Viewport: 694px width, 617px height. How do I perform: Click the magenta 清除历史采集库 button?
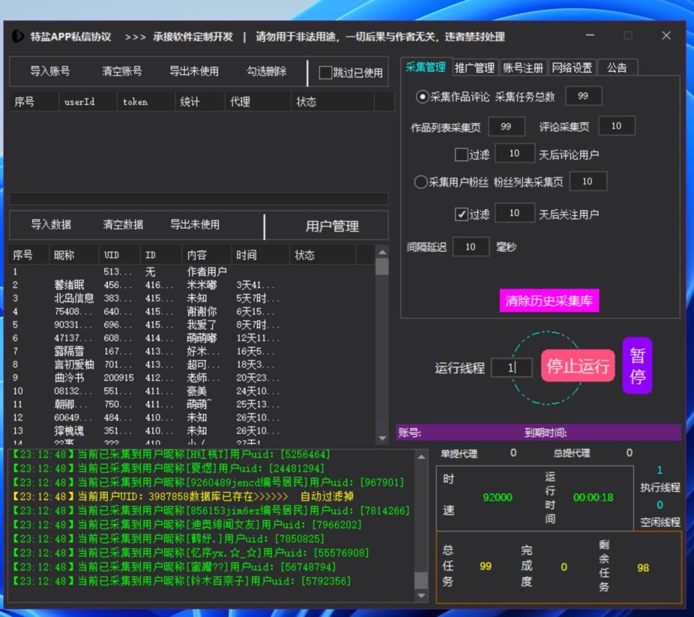pyautogui.click(x=550, y=301)
